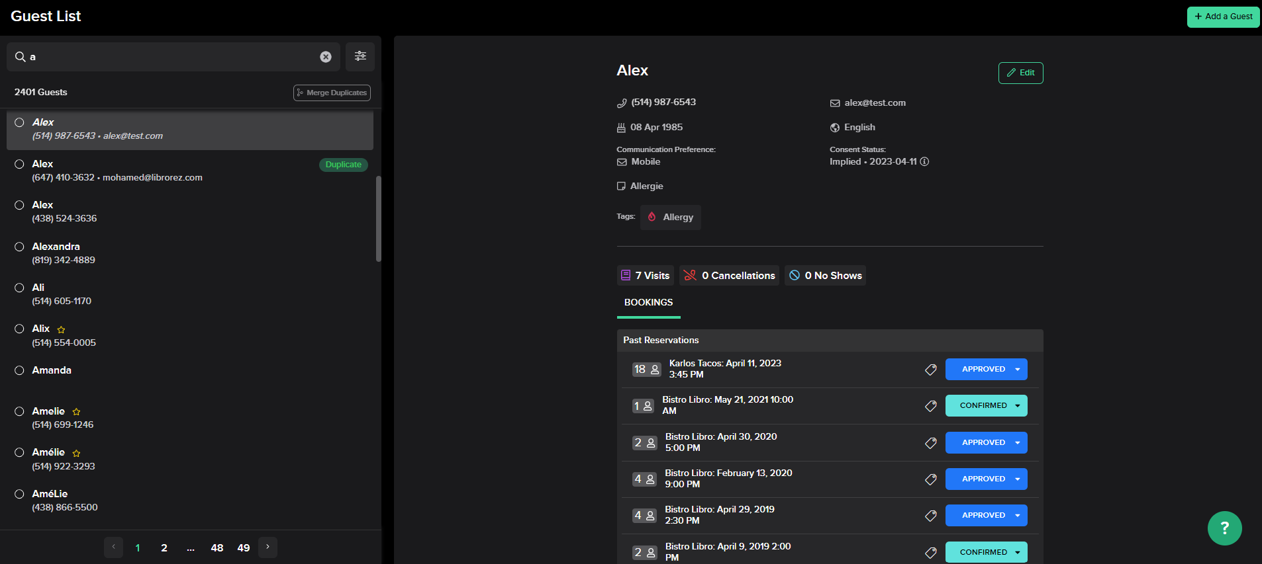Screen dimensions: 1262x564
Task: Select the radio button for Amanda
Action: (20, 370)
